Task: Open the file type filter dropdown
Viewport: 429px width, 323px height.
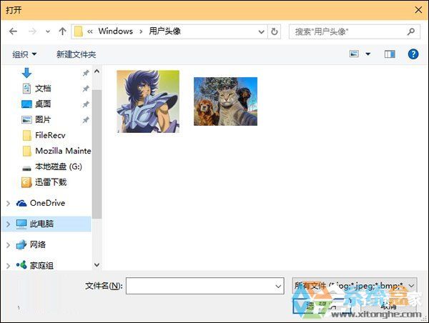Action: click(x=355, y=286)
